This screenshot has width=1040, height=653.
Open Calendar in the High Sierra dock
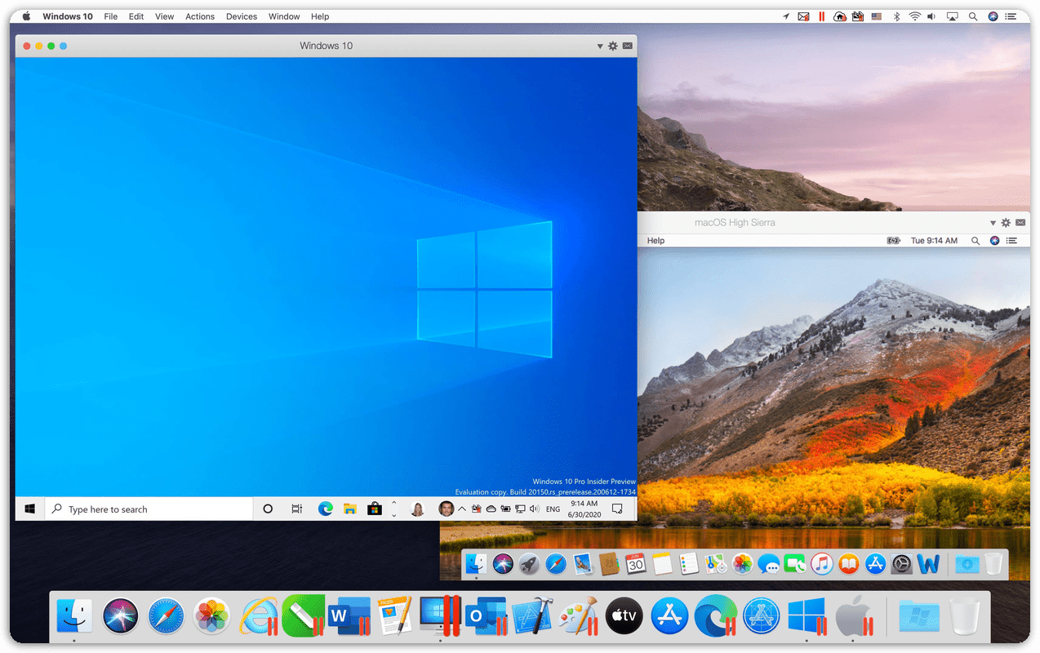pos(636,563)
